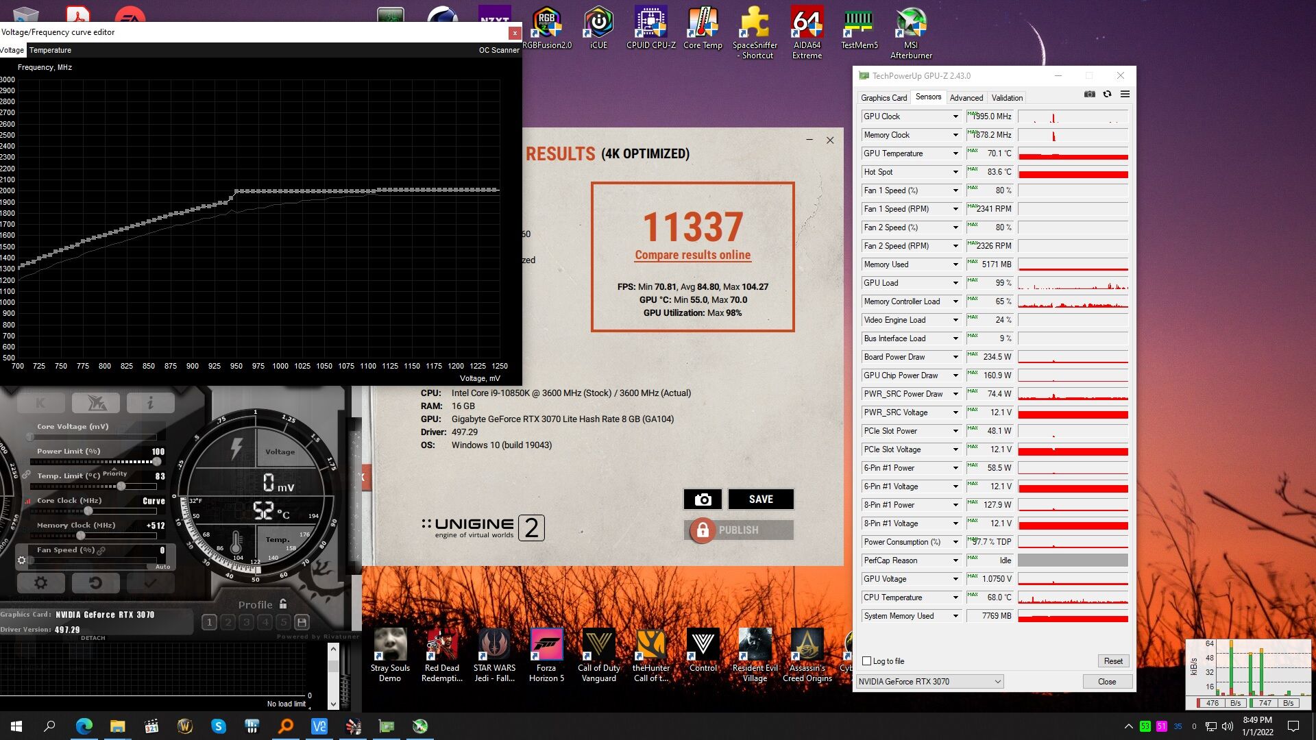Switch to Graphics Card tab in GPU-Z
Screen dimensions: 1316x740
pyautogui.click(x=884, y=98)
